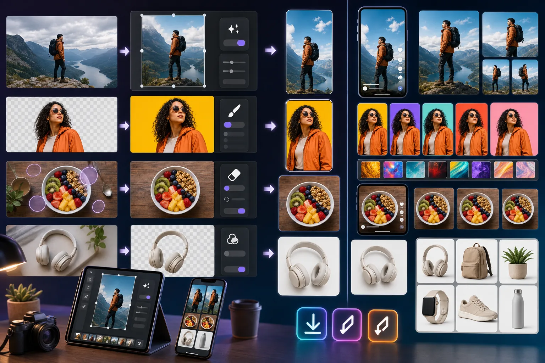
Task: Click the gray pill button below the two sliders
Action: coord(234,82)
